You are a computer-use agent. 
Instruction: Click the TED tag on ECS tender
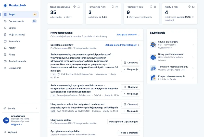tap(53, 95)
